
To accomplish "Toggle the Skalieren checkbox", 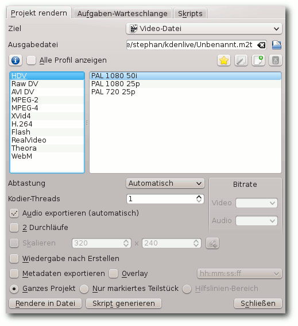I will pos(14,243).
